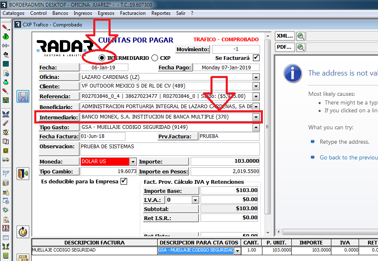Open the ? help menu
Screen dimensions: 378x261
pos(192,13)
